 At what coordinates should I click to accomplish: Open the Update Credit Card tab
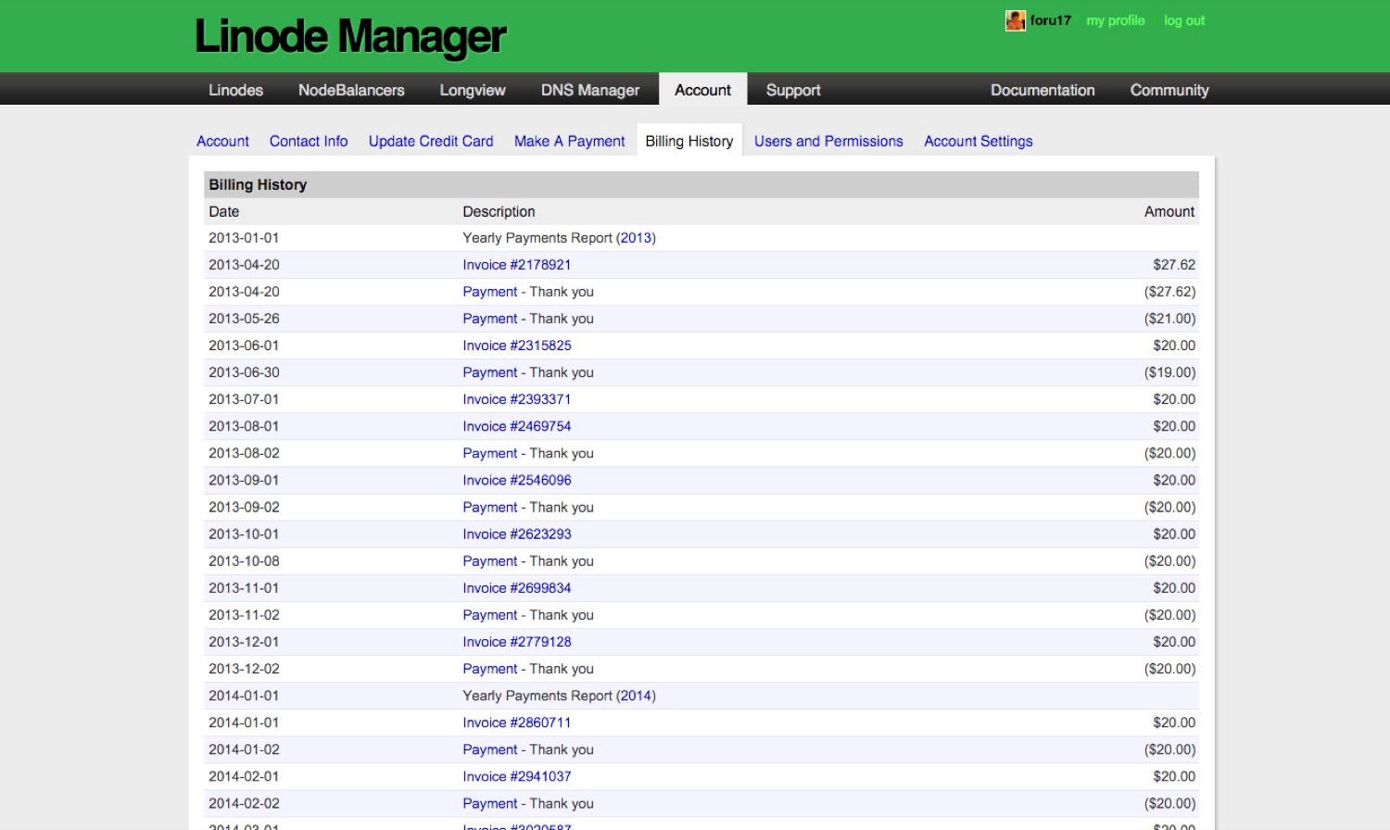(431, 141)
